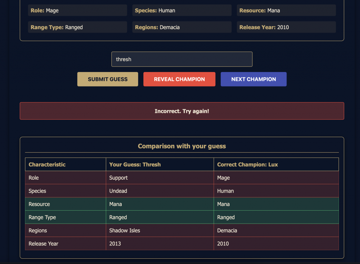This screenshot has height=264, width=360.
Task: Click the Release Year: 2010 hint
Action: [x=286, y=27]
